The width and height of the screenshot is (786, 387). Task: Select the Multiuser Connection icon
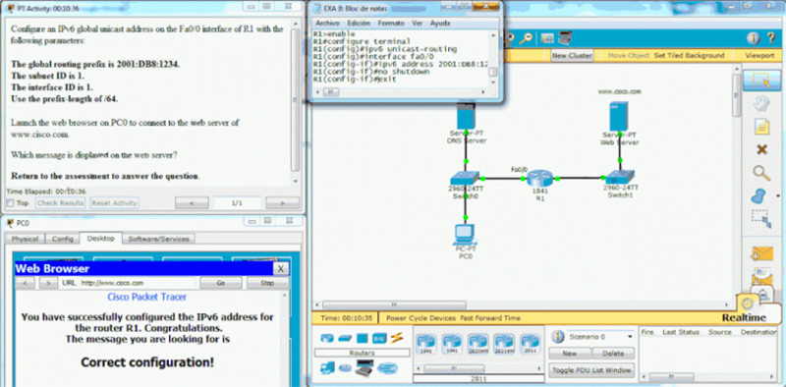[x=387, y=368]
